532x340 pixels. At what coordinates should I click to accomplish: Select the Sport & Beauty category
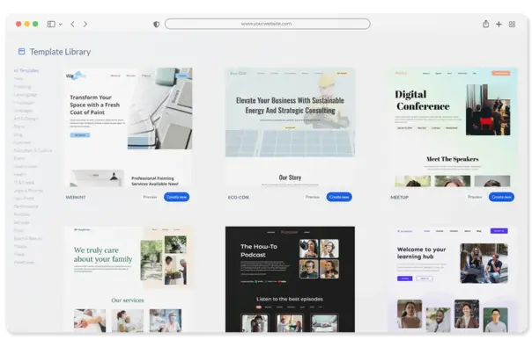tap(28, 238)
